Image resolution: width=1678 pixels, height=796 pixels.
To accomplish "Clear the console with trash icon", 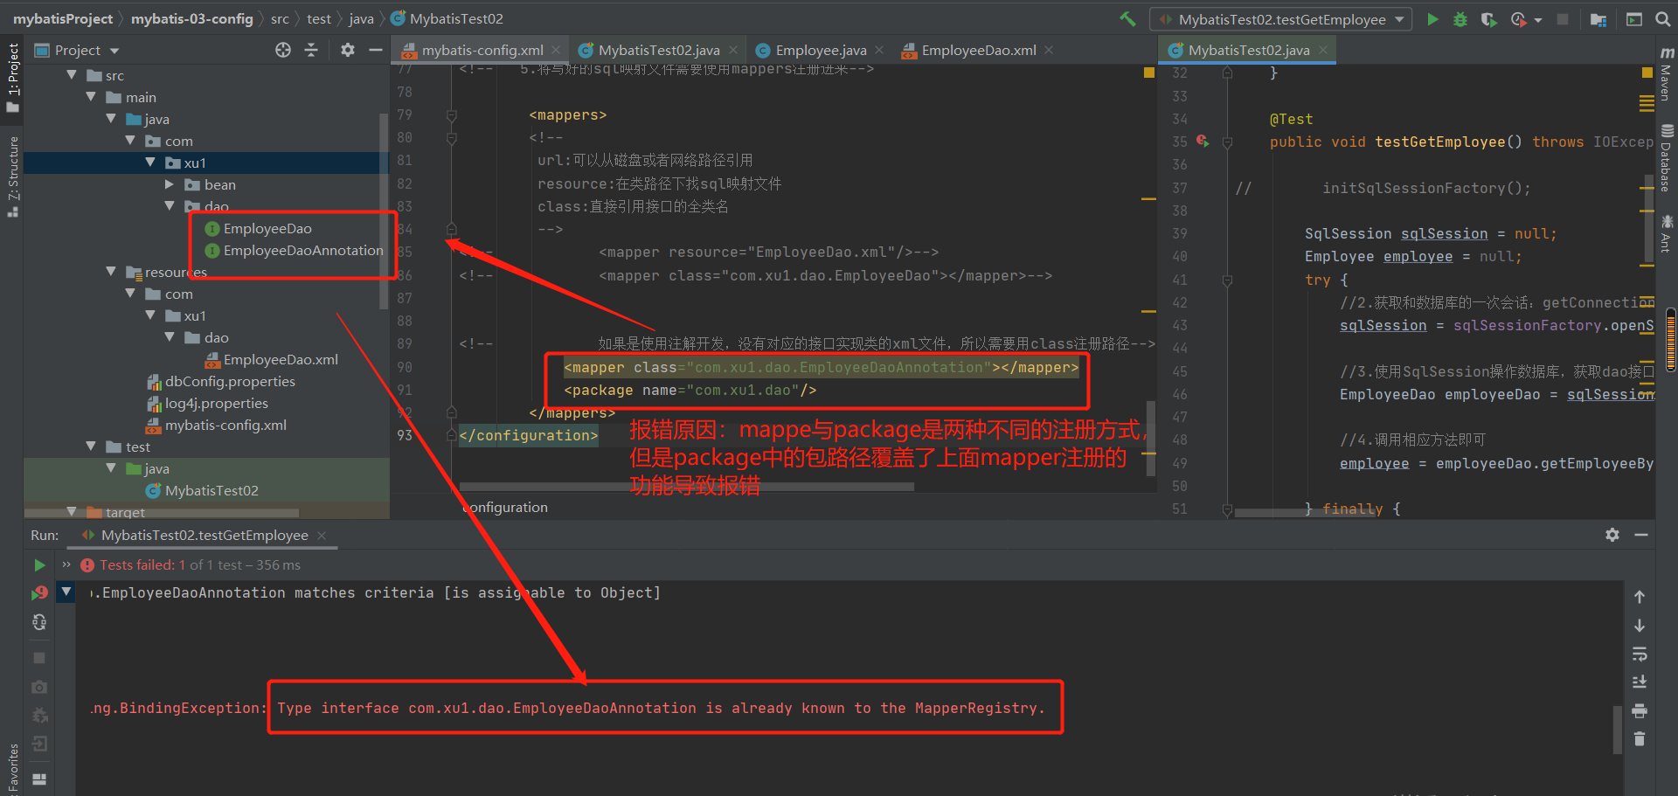I will (x=1640, y=739).
